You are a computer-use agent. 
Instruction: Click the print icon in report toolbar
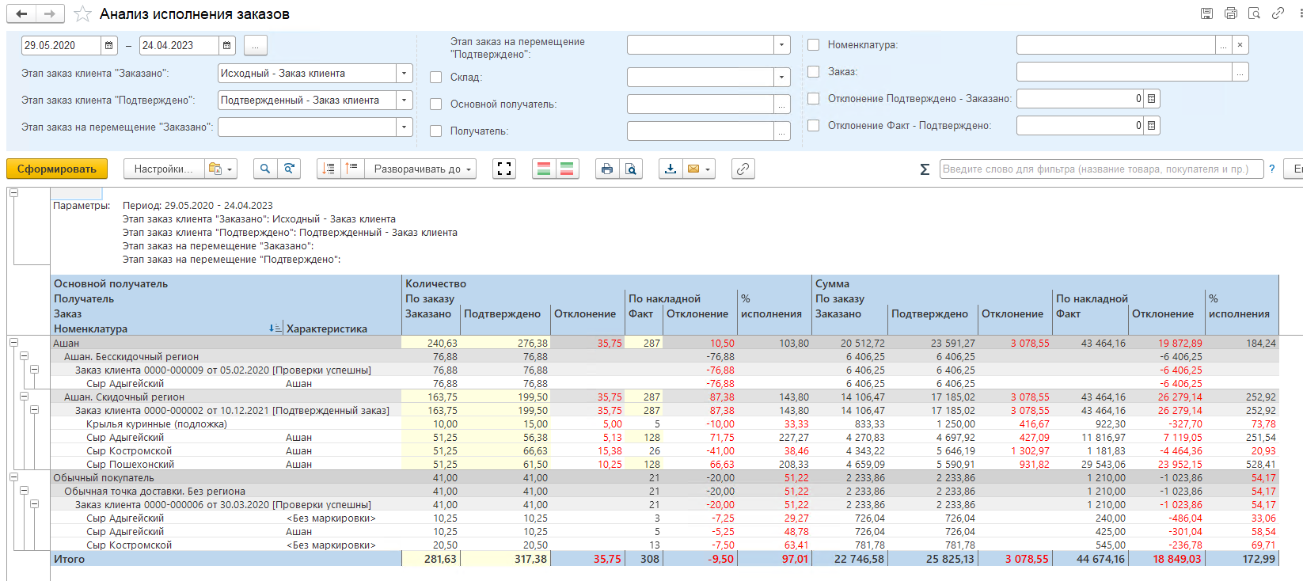[x=606, y=169]
